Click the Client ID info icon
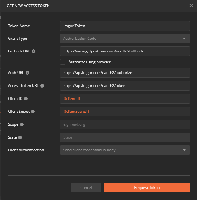This screenshot has width=197, height=200. 26,99
